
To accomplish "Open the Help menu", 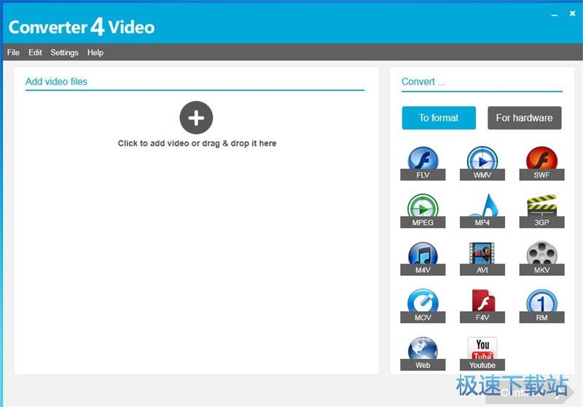I will [x=95, y=52].
